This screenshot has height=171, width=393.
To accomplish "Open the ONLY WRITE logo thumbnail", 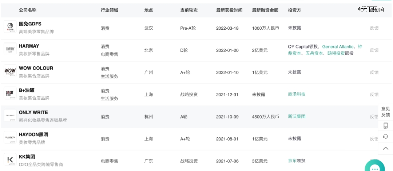I will pos(10,115).
